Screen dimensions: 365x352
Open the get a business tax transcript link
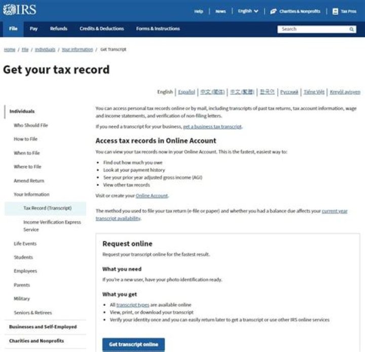coord(212,126)
